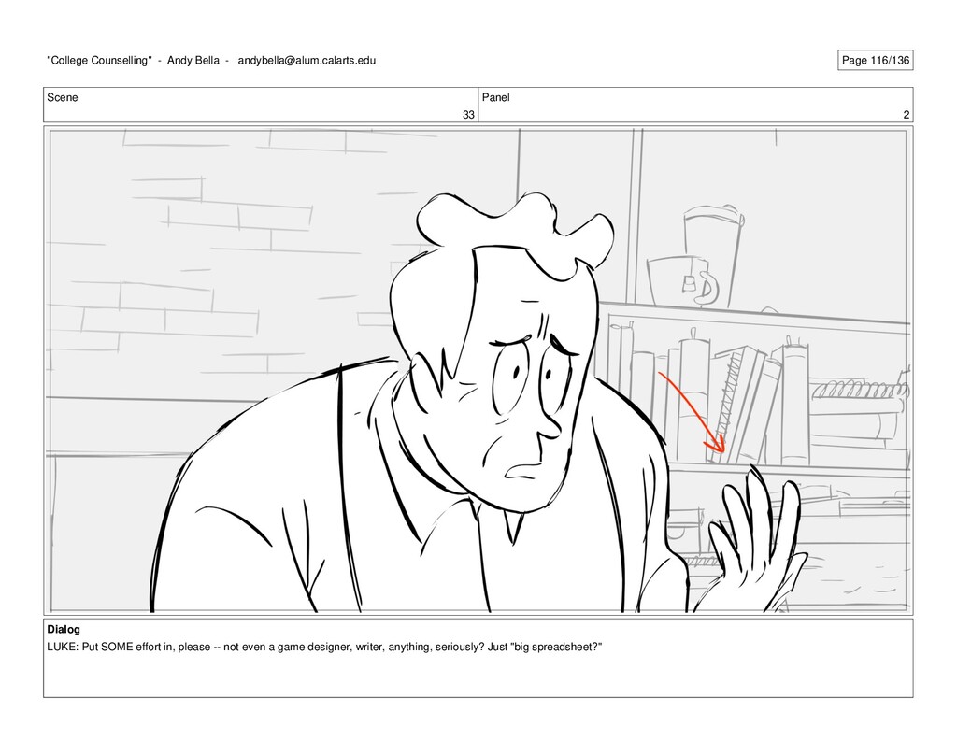Click the storyboard panel drawing
Screen dimensions: 957x741
(x=478, y=370)
